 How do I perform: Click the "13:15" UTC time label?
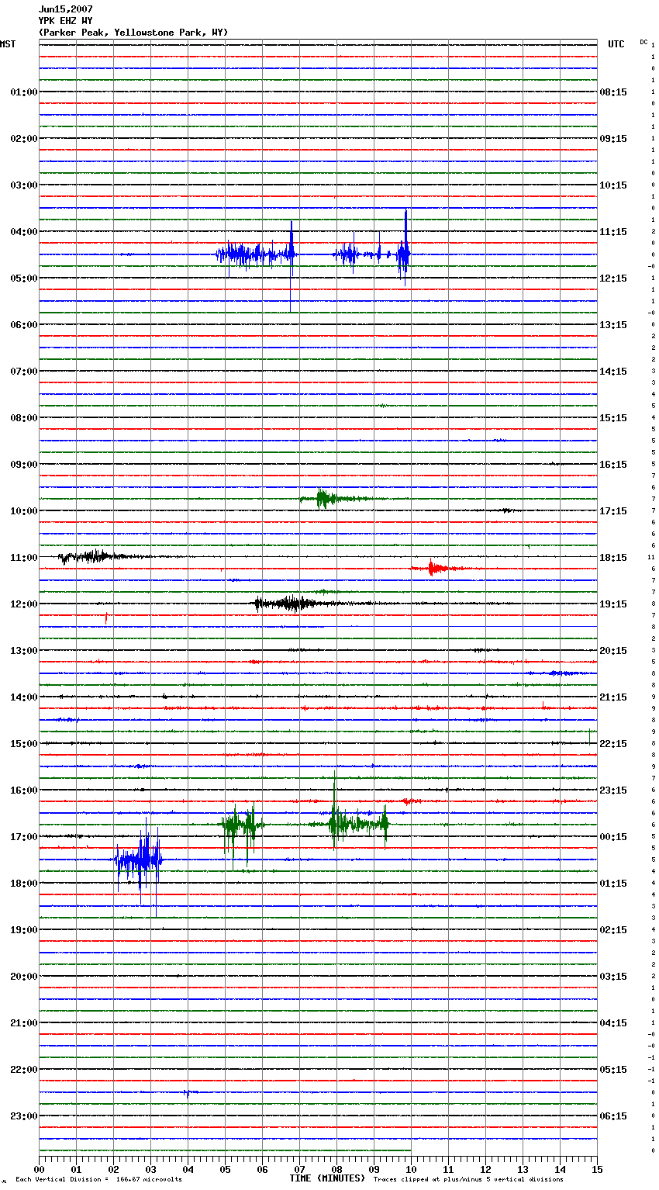(x=613, y=325)
